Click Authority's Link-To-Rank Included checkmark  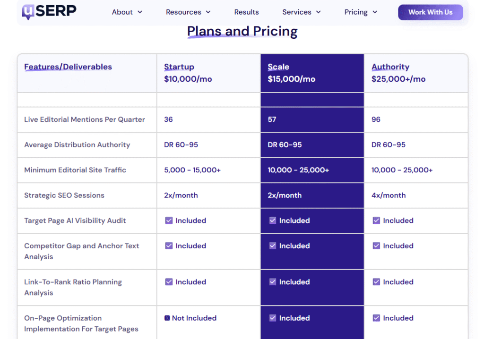point(376,282)
